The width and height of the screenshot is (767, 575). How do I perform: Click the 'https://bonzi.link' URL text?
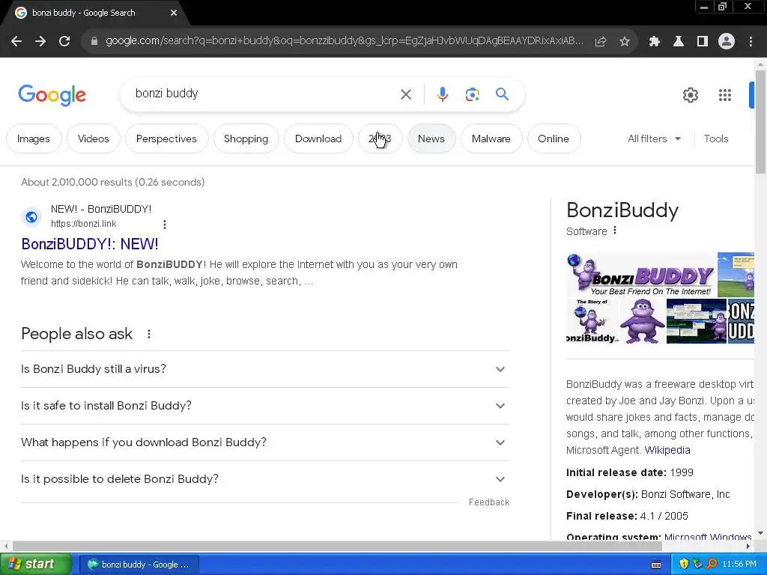pos(84,224)
